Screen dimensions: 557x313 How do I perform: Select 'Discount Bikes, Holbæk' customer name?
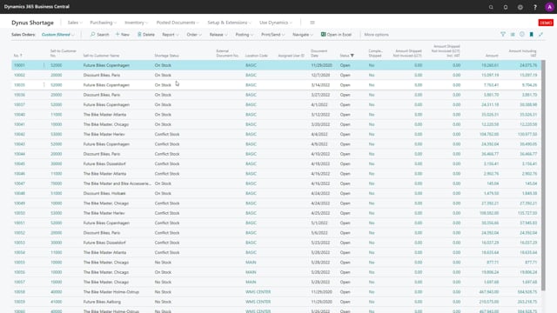(104, 193)
